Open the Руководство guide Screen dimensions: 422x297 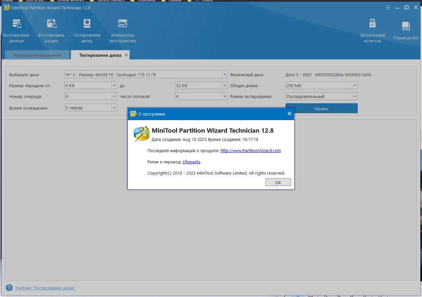click(406, 30)
